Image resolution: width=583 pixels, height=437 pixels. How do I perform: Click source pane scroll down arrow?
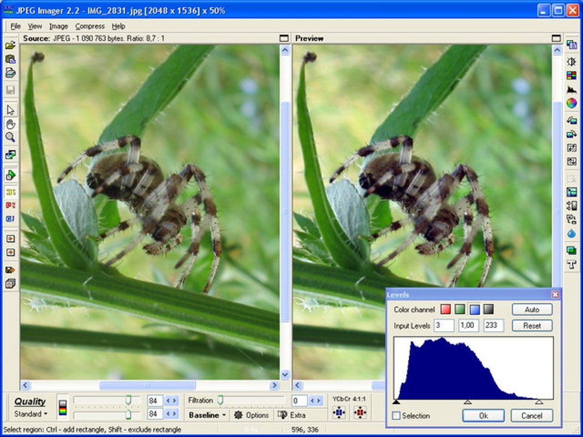coord(285,375)
